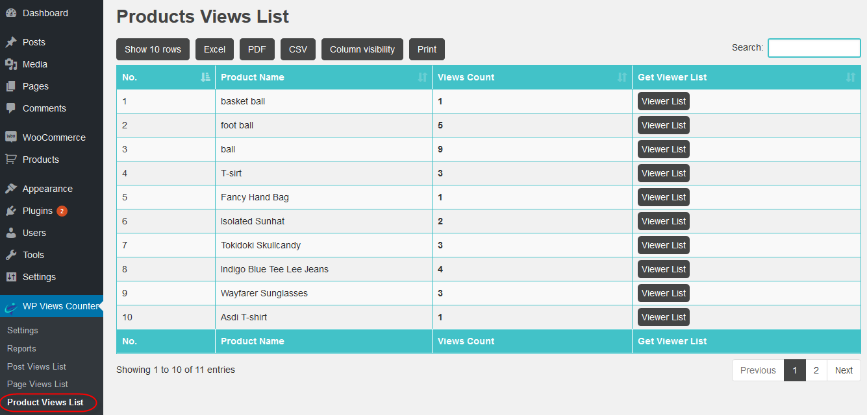Viewport: 867px width, 415px height.
Task: Go to page 2 of results
Action: click(816, 370)
